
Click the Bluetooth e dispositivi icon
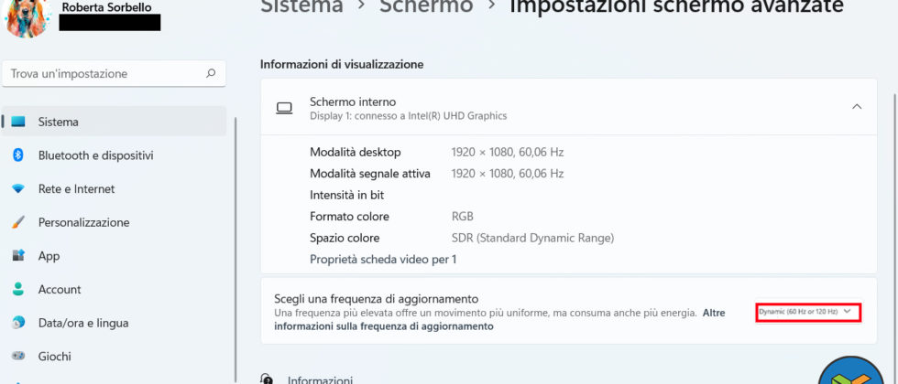17,155
